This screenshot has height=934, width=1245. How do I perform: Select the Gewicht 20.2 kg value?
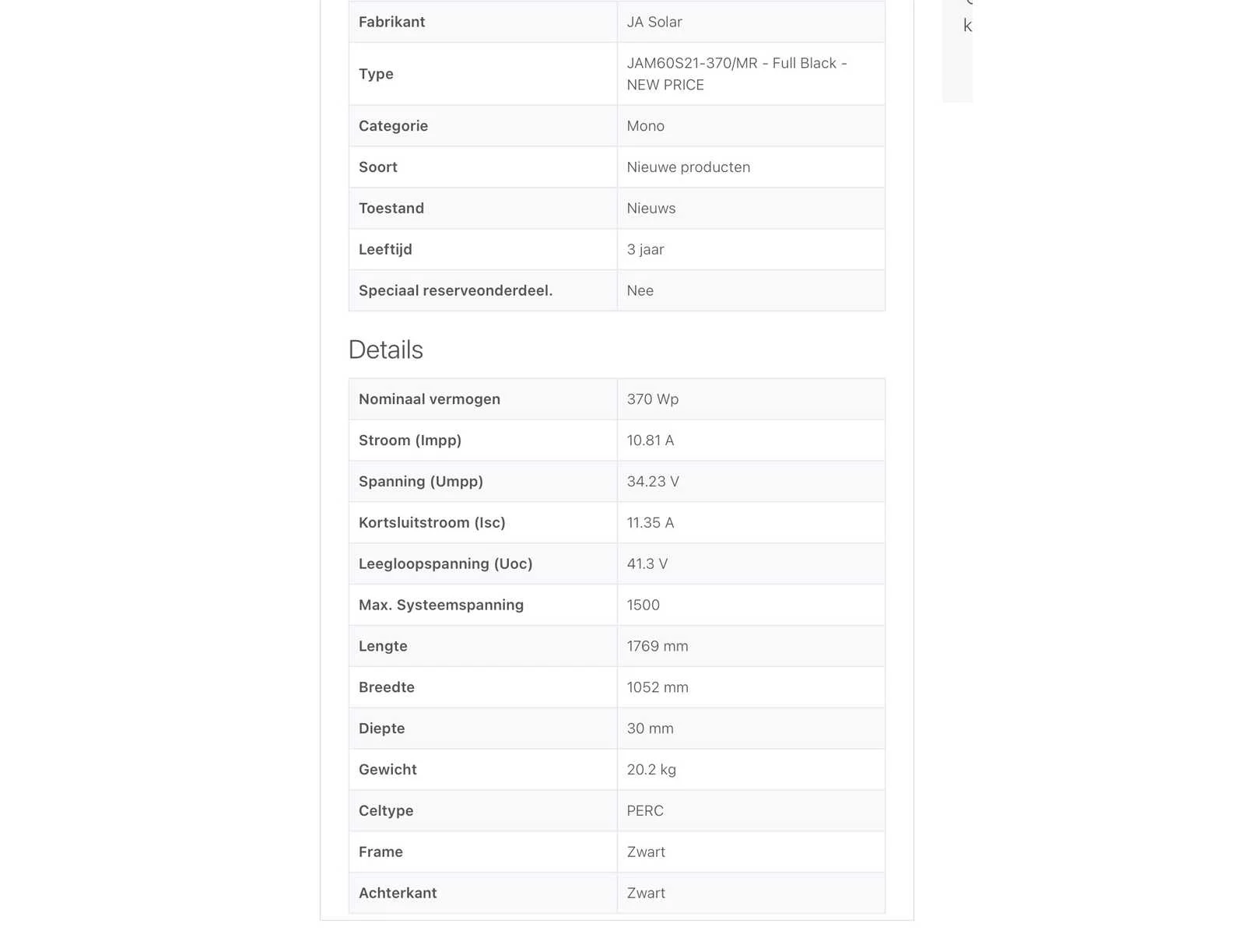click(651, 770)
